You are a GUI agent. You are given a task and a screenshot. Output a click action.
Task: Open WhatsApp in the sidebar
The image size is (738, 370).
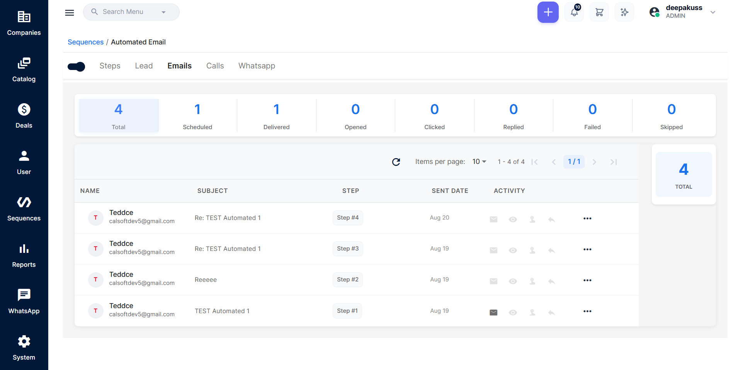coord(24,302)
